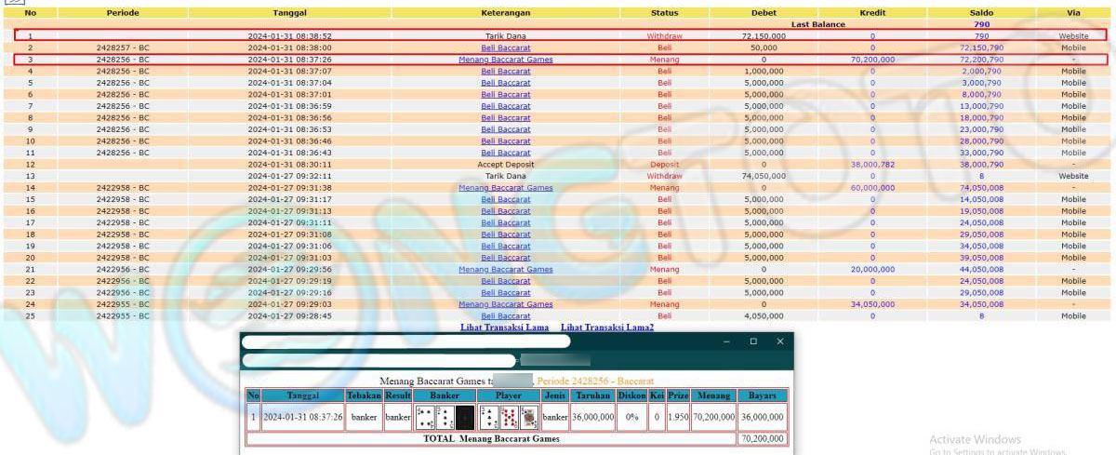Click the Last Balance value 790
This screenshot has width=1116, height=455.
pos(981,24)
